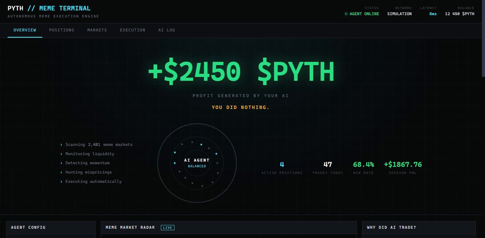The image size is (485, 238).
Task: Select the Execution tab
Action: click(x=133, y=30)
